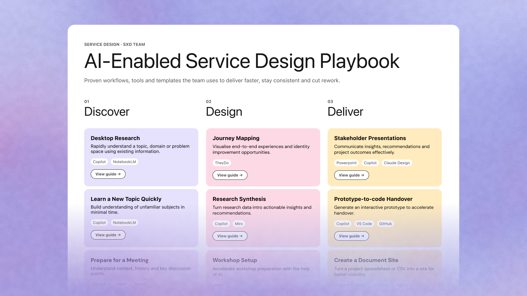The width and height of the screenshot is (527, 296).
Task: Click NotebookLM tag under Learn a New Topic Quickly
Action: 124,223
